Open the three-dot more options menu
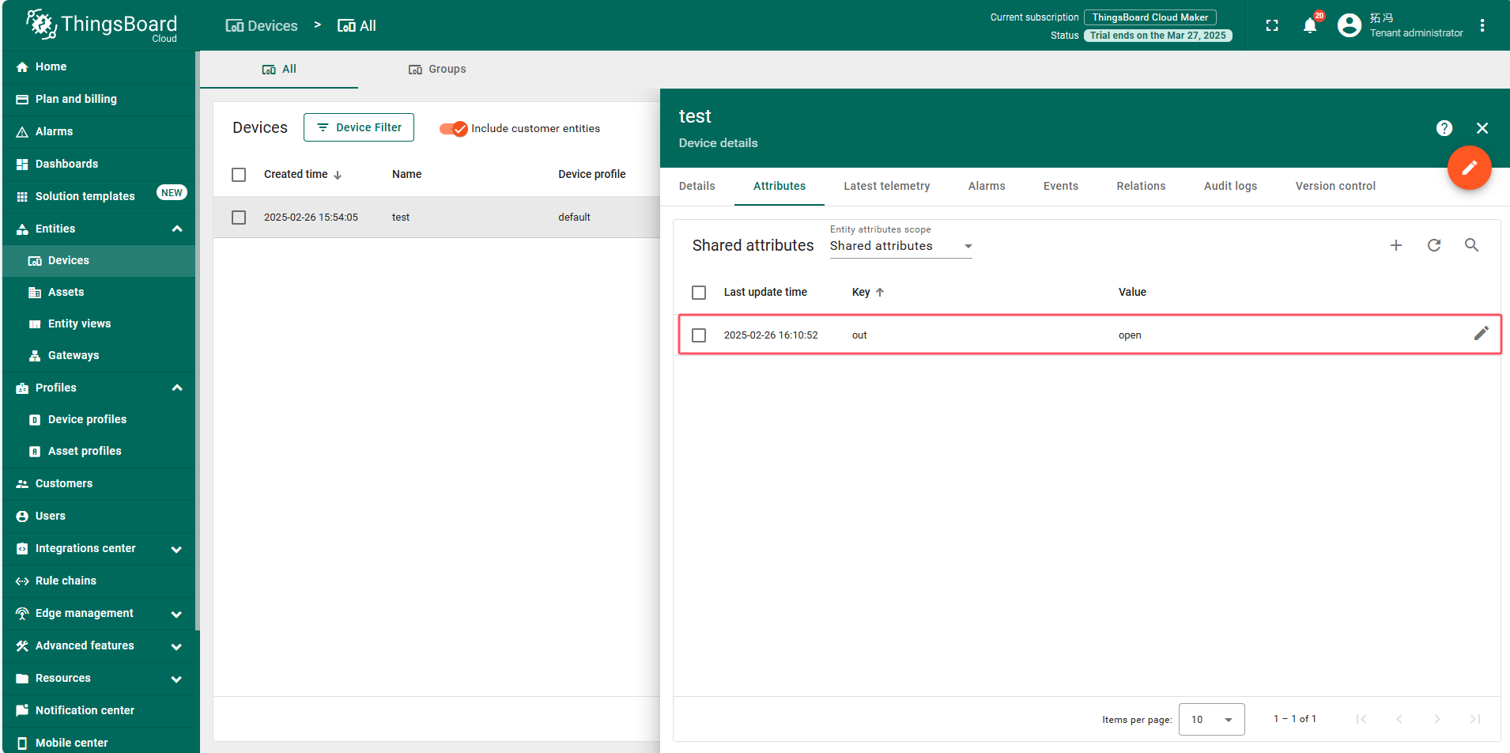 1482,25
